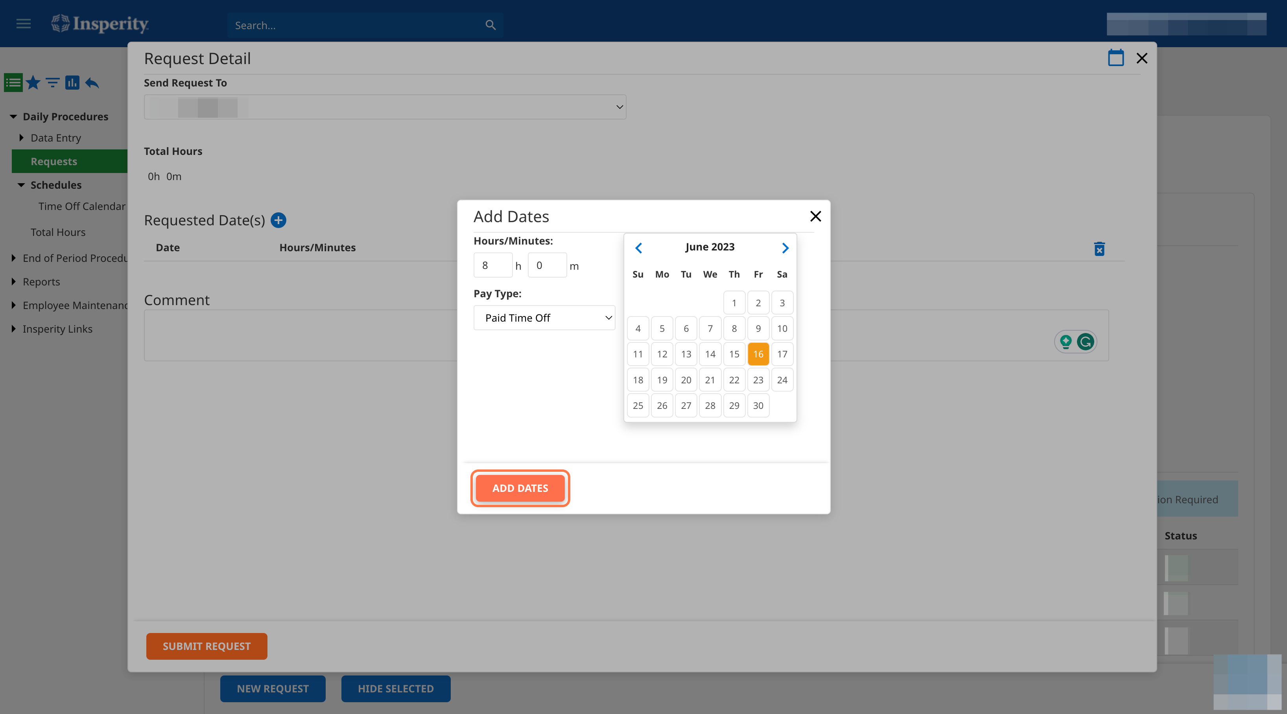Viewport: 1287px width, 714px height.
Task: Click the Comment text area
Action: pos(626,335)
